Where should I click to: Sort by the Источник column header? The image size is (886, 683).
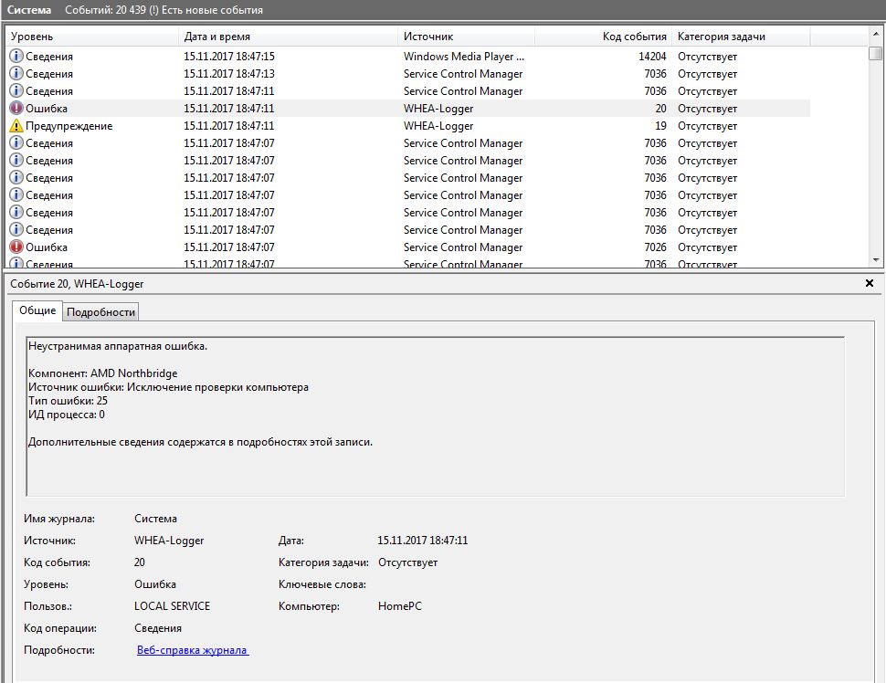466,37
